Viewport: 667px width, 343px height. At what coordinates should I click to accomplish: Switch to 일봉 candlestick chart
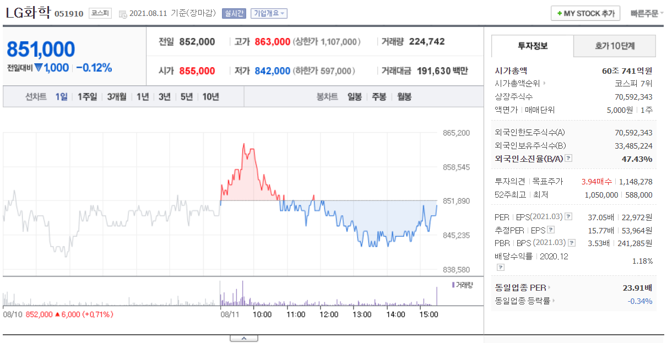(355, 97)
